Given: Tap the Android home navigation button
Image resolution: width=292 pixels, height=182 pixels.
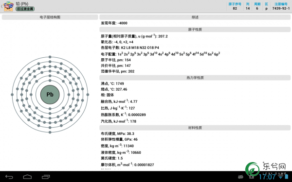Looking at the screenshot, I should tap(27, 177).
